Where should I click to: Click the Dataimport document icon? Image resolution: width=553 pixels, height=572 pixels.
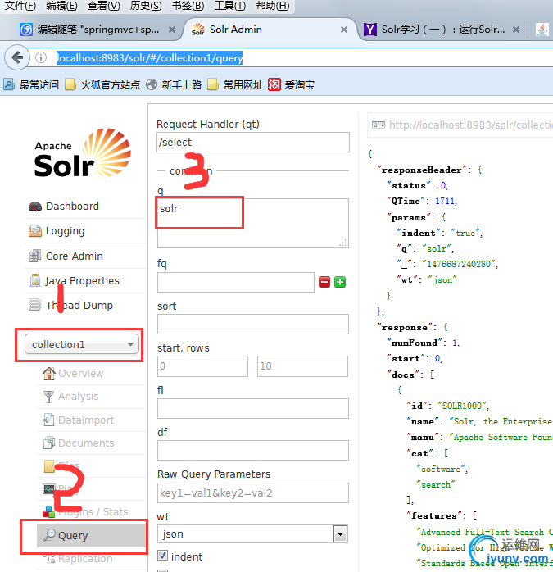click(x=48, y=420)
